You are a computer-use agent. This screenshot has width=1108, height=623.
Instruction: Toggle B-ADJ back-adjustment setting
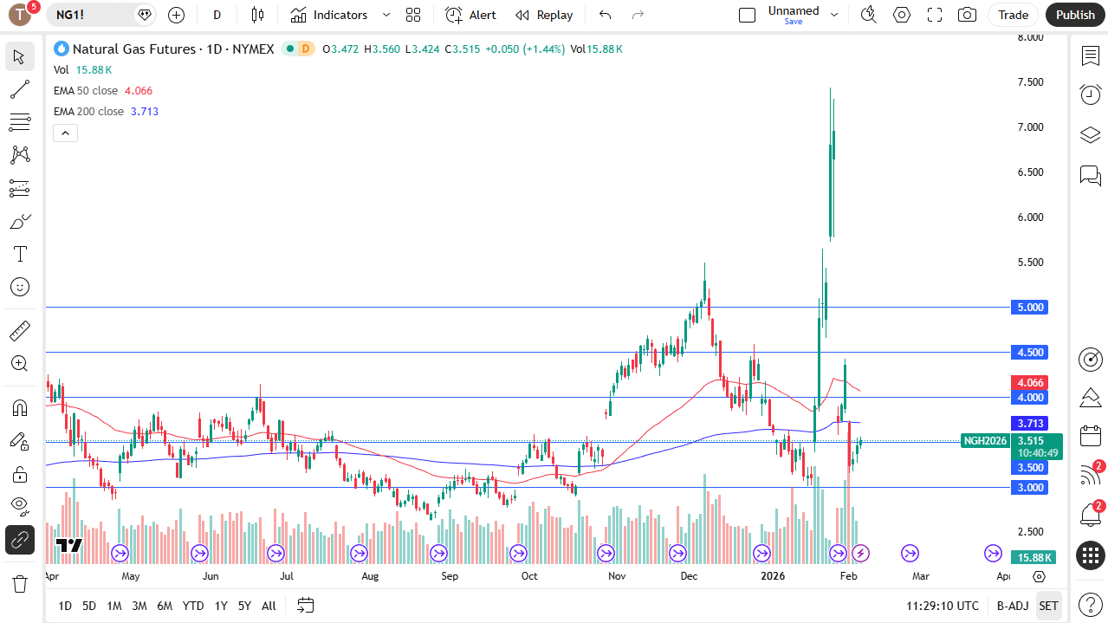tap(1013, 606)
